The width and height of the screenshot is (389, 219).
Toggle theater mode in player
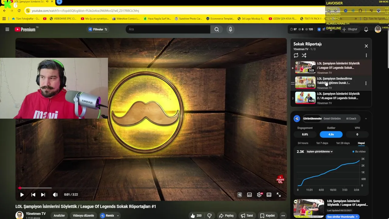(x=269, y=195)
